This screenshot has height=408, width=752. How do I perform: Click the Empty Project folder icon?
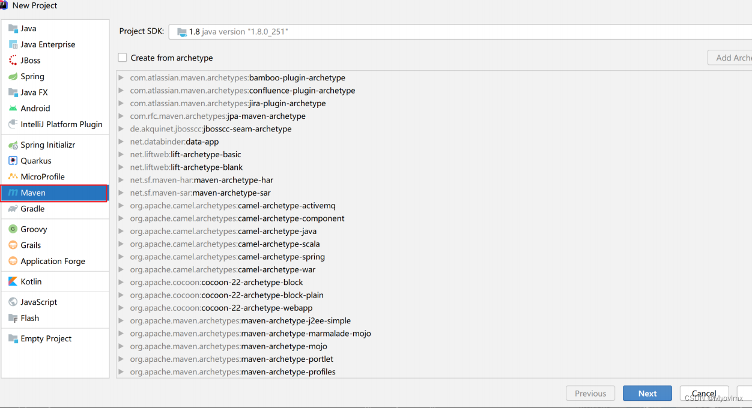tap(13, 338)
